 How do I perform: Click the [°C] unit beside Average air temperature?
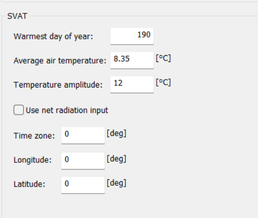[164, 58]
